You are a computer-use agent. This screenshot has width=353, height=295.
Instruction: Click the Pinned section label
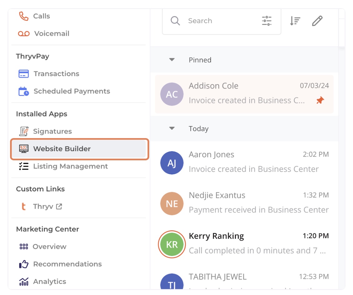click(200, 60)
